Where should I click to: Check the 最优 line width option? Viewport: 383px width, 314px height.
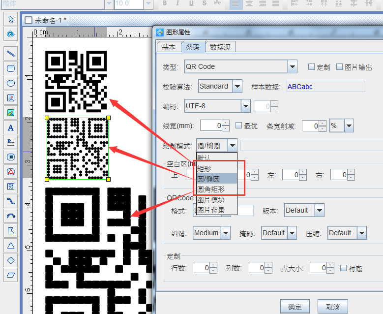tap(239, 126)
